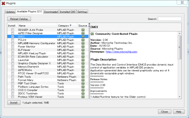Click the description pane scrollbar thumb
Screen dimensions: 189x118
[x=180, y=47]
